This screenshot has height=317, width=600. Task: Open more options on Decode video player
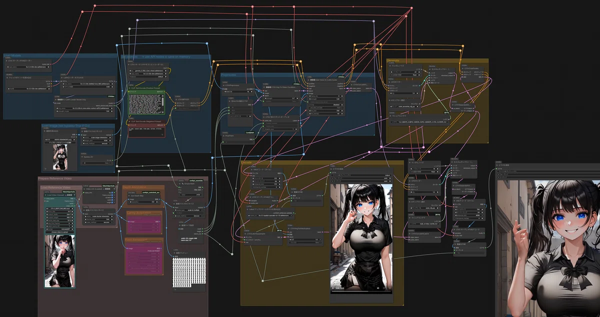390,288
